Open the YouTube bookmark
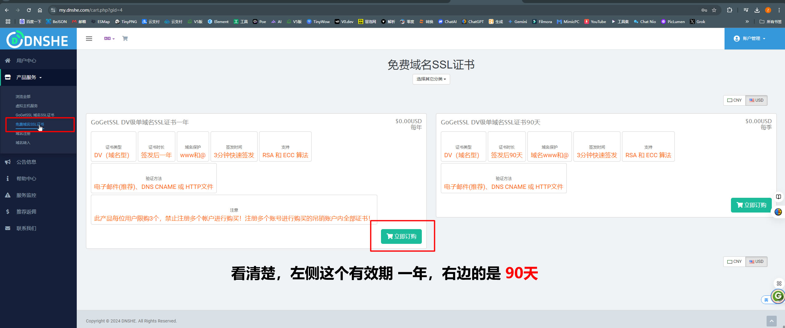Viewport: 785px width, 328px height. [x=595, y=21]
